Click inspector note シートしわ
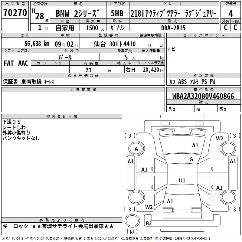The width and height of the screenshot is (242, 242). click(14, 127)
